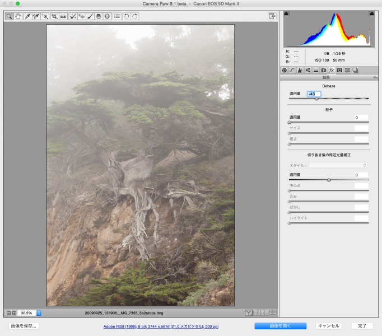The height and width of the screenshot is (336, 382).
Task: Rotate image 90° clockwise
Action: tap(135, 16)
